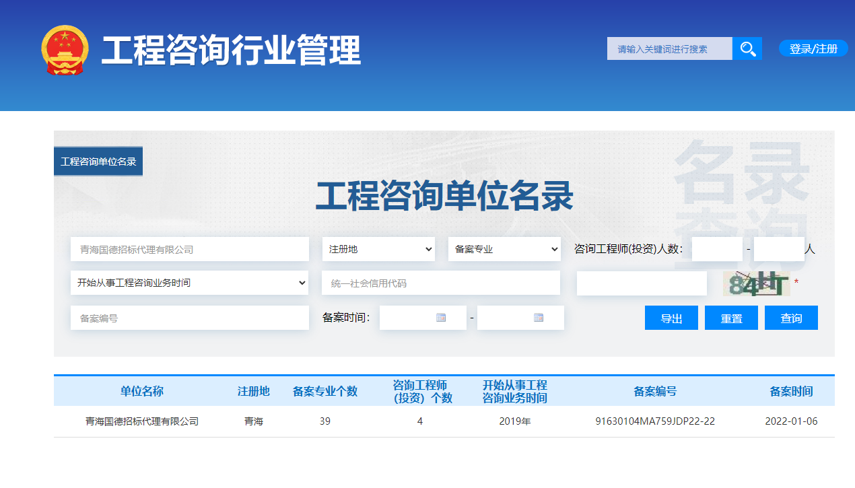Click the captcha code input field
Image resolution: width=855 pixels, height=488 pixels.
[x=642, y=283]
